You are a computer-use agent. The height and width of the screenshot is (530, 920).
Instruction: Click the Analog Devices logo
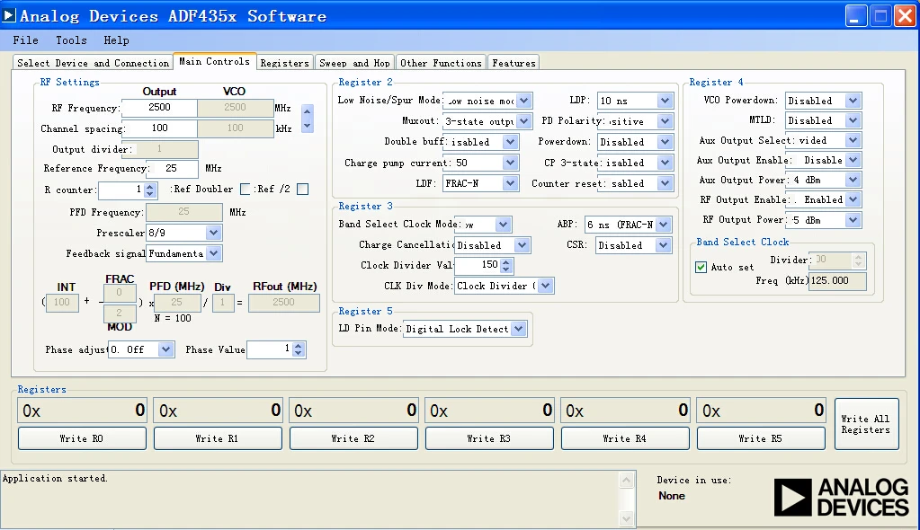[841, 497]
